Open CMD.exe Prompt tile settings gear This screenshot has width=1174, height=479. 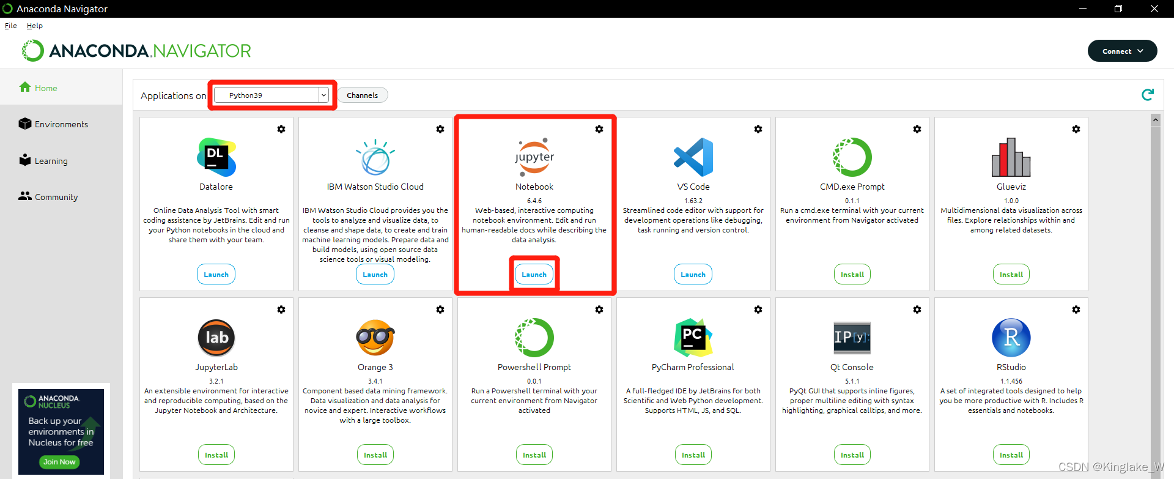(x=917, y=129)
